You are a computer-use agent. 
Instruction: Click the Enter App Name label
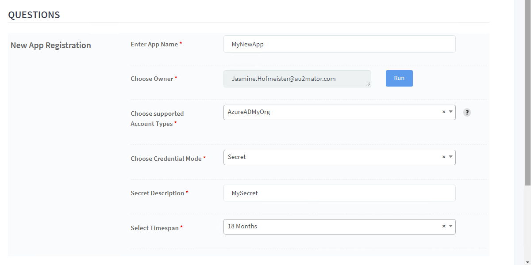154,44
